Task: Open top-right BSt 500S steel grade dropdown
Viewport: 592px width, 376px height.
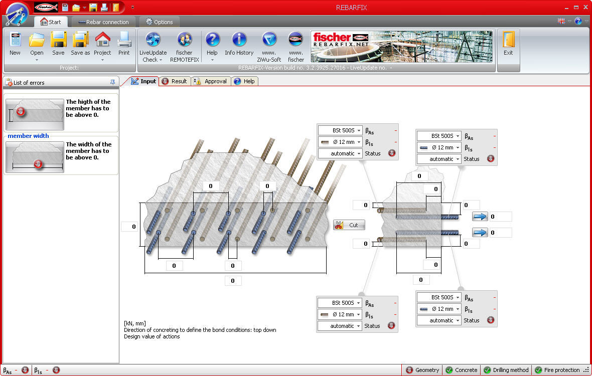Action: [x=439, y=136]
